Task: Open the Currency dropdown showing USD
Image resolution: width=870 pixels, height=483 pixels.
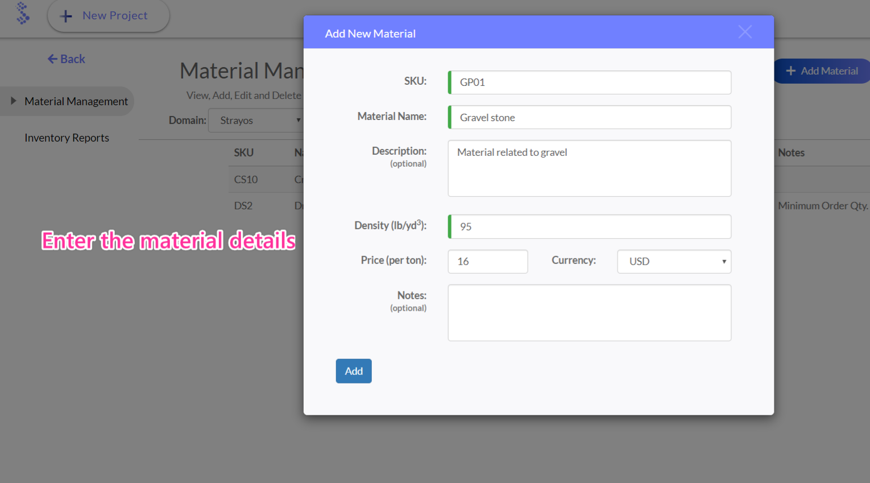Action: (x=674, y=262)
